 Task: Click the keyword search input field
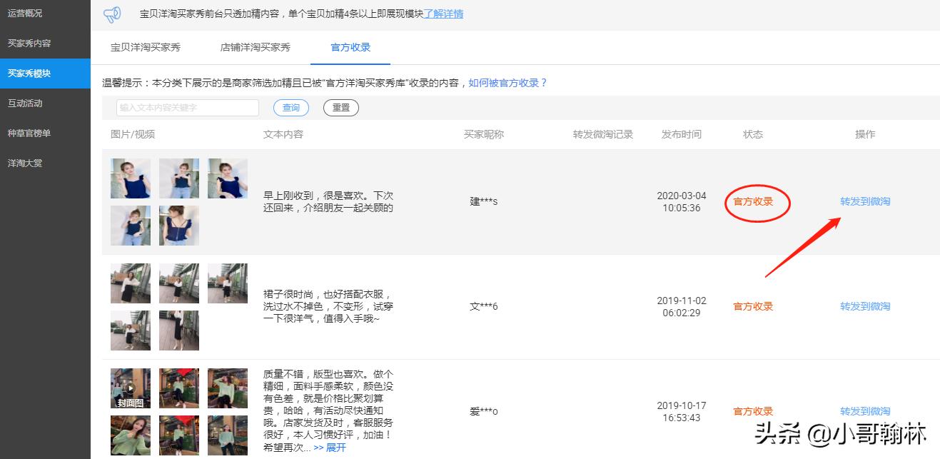tap(187, 108)
